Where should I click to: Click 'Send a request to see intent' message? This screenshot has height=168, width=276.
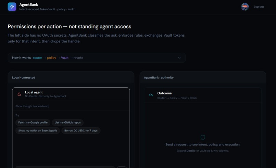click(x=203, y=145)
